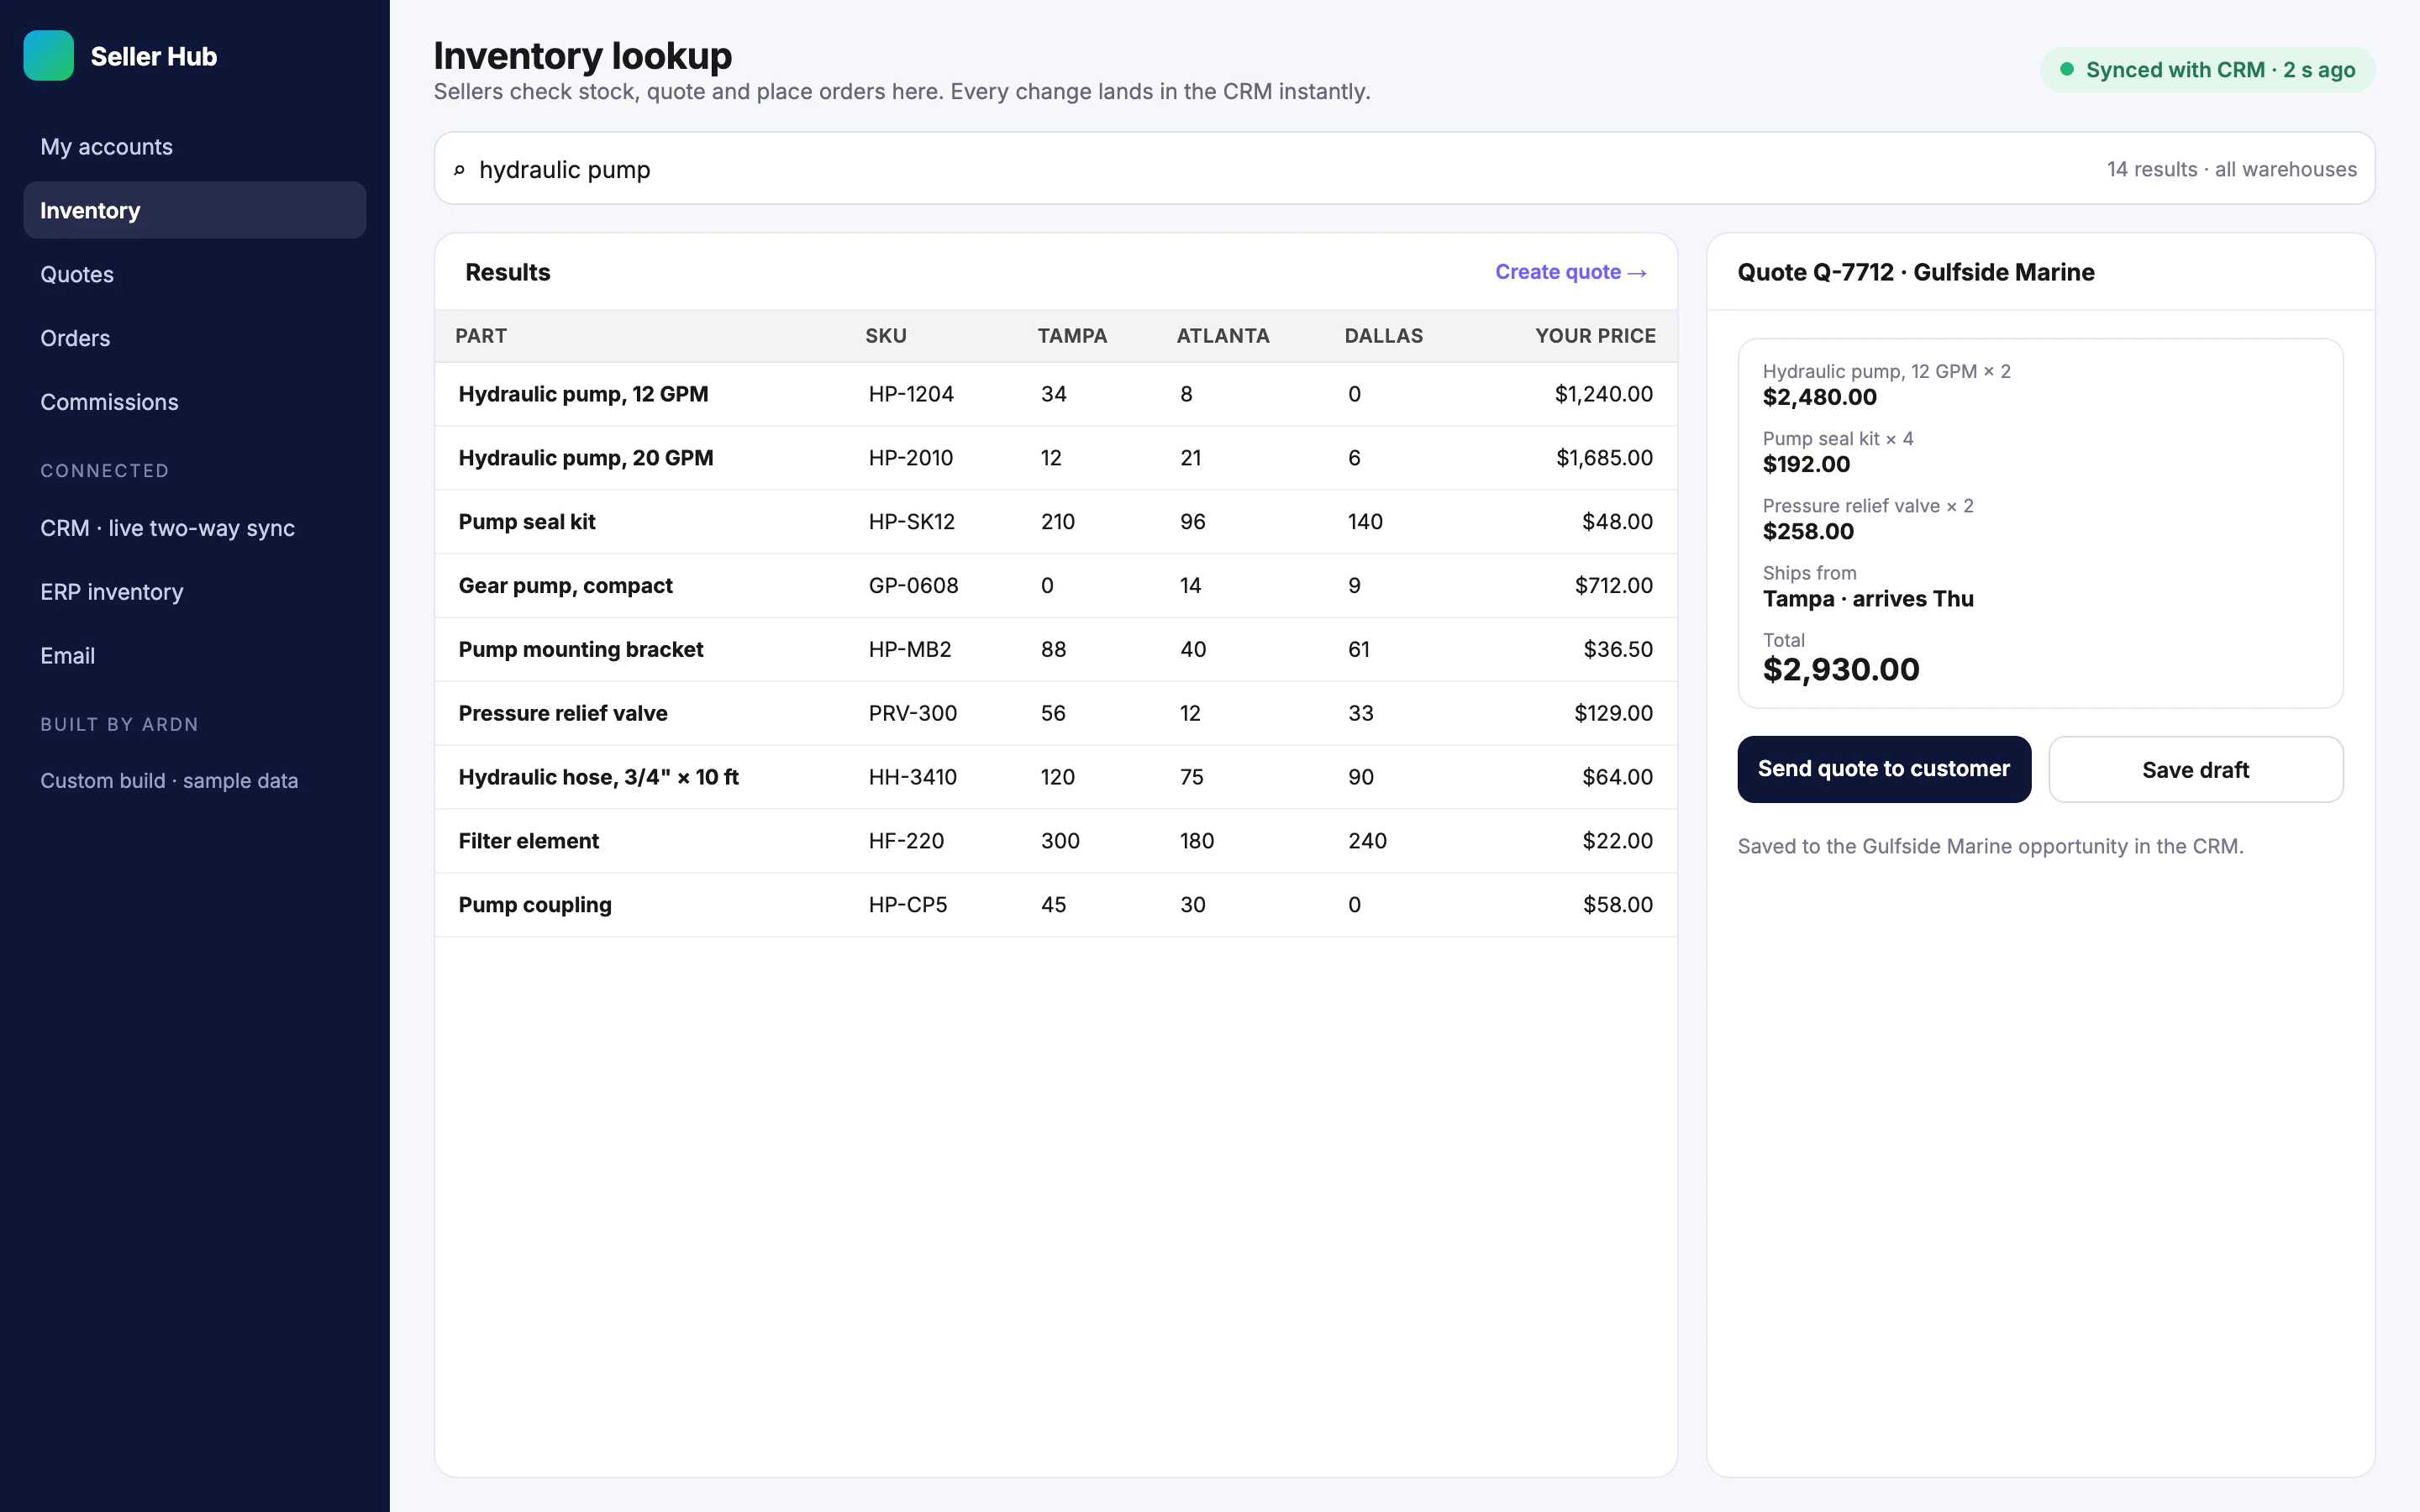2420x1512 pixels.
Task: Click the YOUR PRICE column header
Action: click(x=1595, y=336)
